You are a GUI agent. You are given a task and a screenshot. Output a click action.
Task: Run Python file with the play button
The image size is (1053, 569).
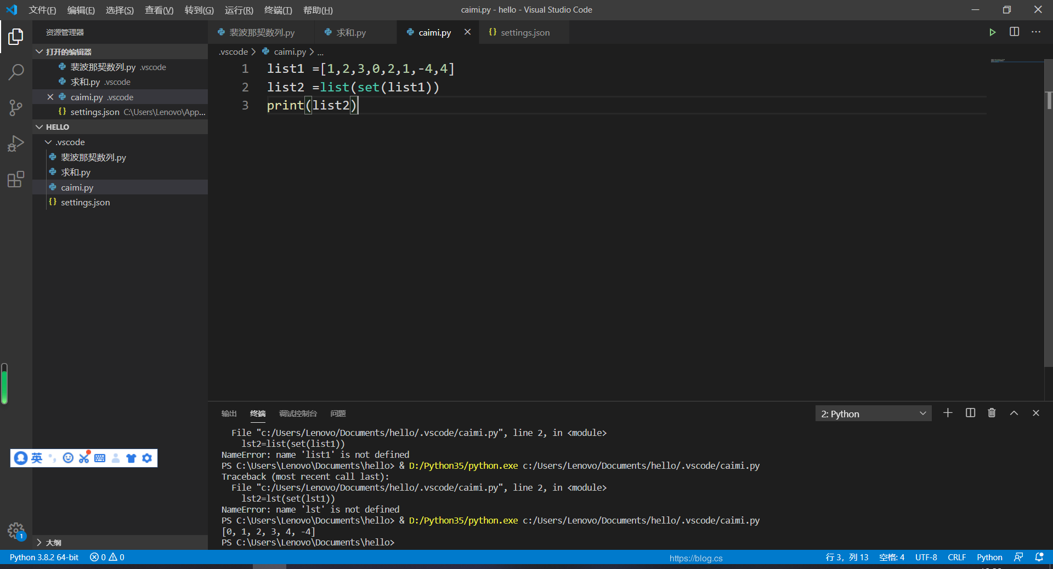992,32
